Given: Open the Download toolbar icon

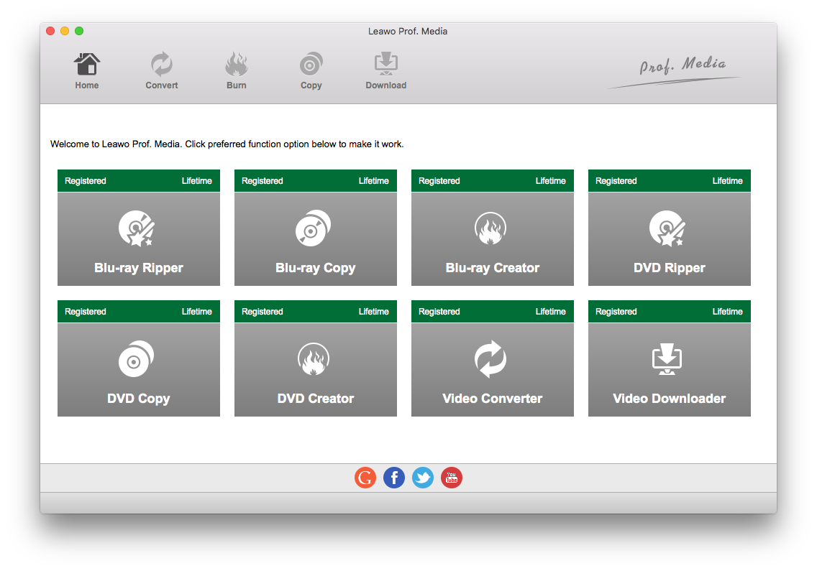Looking at the screenshot, I should point(386,63).
